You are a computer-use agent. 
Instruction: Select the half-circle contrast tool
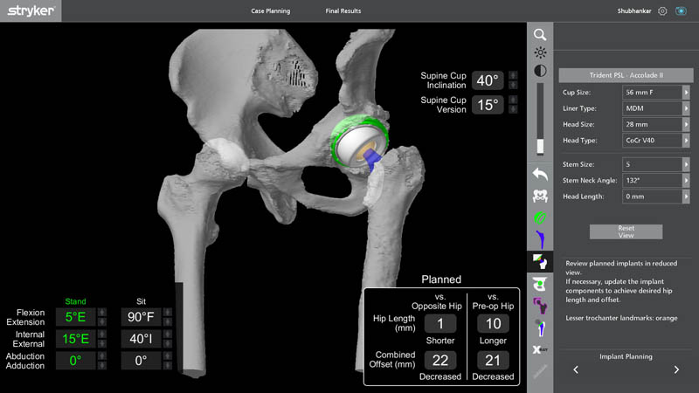pyautogui.click(x=540, y=71)
